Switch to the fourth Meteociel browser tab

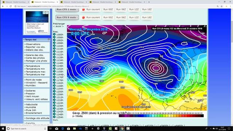(x=102, y=2)
